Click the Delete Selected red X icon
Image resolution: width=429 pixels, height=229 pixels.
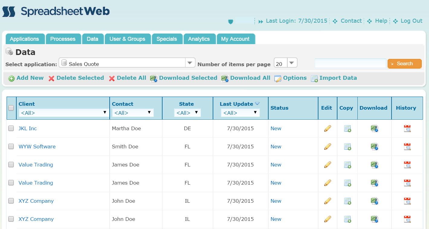pyautogui.click(x=52, y=78)
